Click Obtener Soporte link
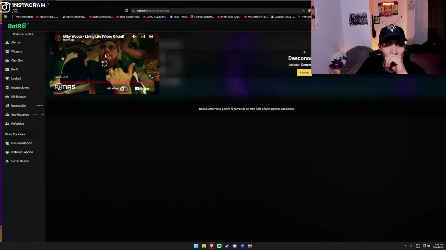 22,152
